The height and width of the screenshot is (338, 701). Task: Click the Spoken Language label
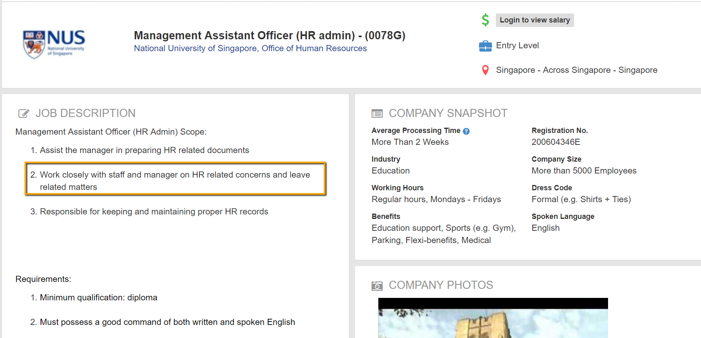563,216
